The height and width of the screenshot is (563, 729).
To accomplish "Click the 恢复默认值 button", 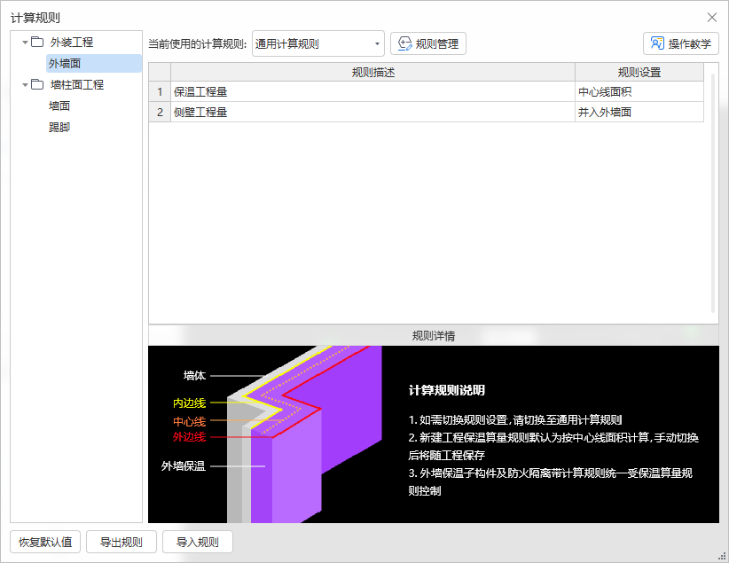I will tap(45, 542).
